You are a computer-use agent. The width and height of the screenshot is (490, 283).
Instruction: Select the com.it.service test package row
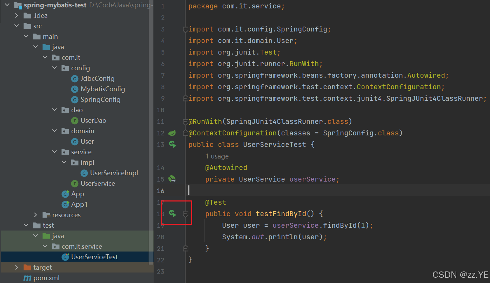[x=77, y=247]
